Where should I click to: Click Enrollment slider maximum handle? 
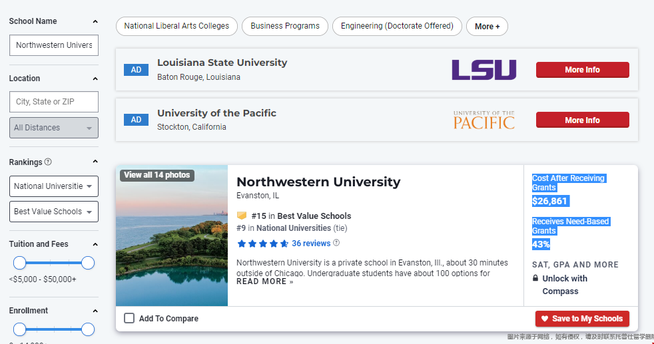[x=88, y=329]
